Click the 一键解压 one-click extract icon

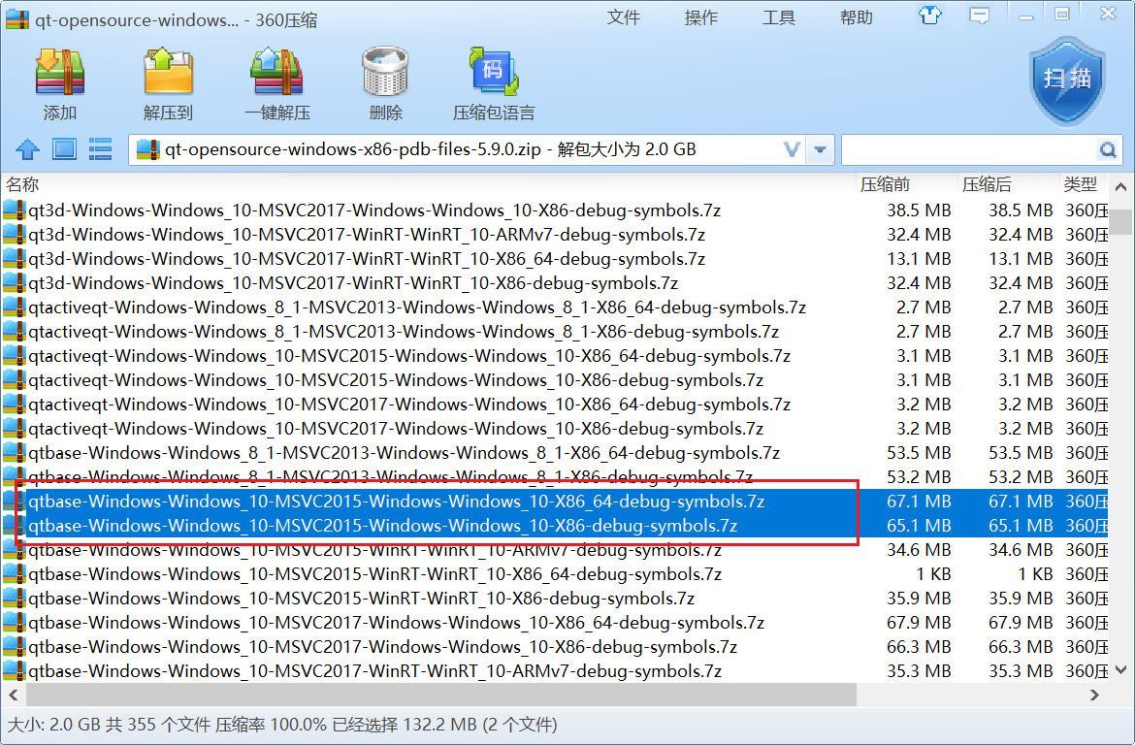[x=276, y=73]
